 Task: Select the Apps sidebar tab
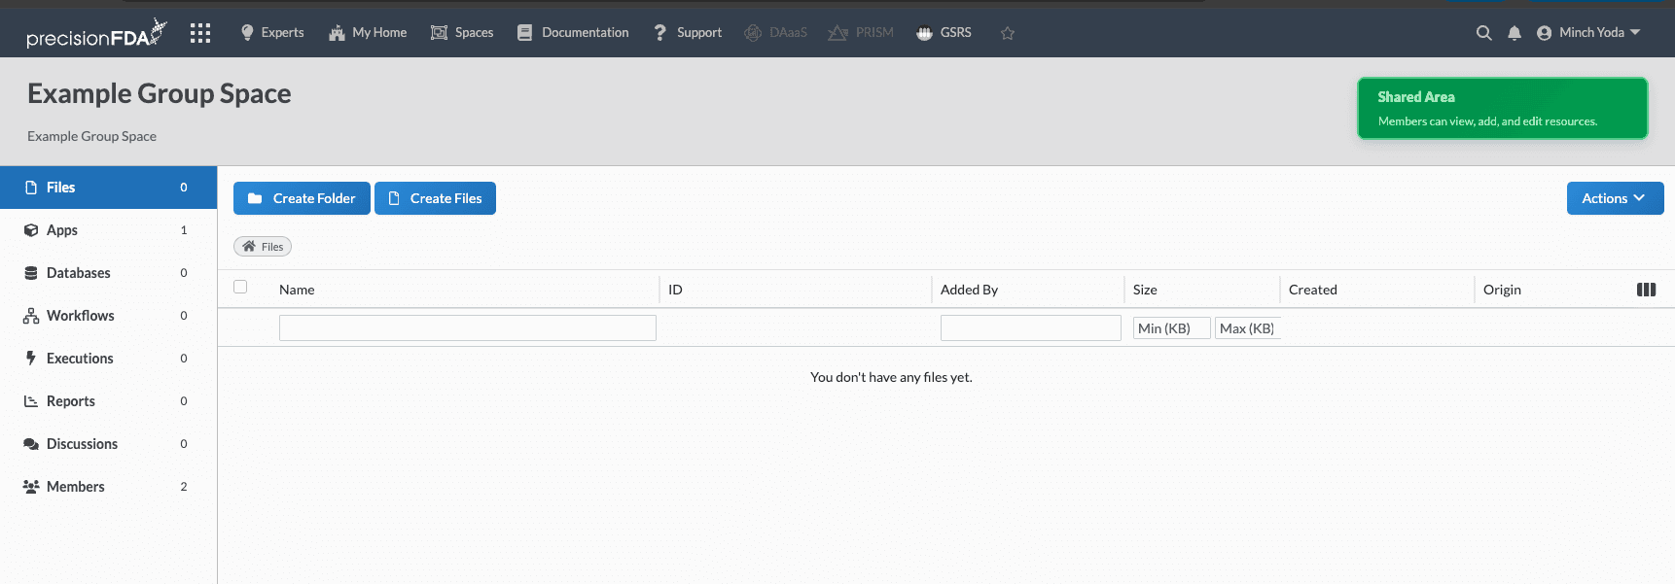108,230
